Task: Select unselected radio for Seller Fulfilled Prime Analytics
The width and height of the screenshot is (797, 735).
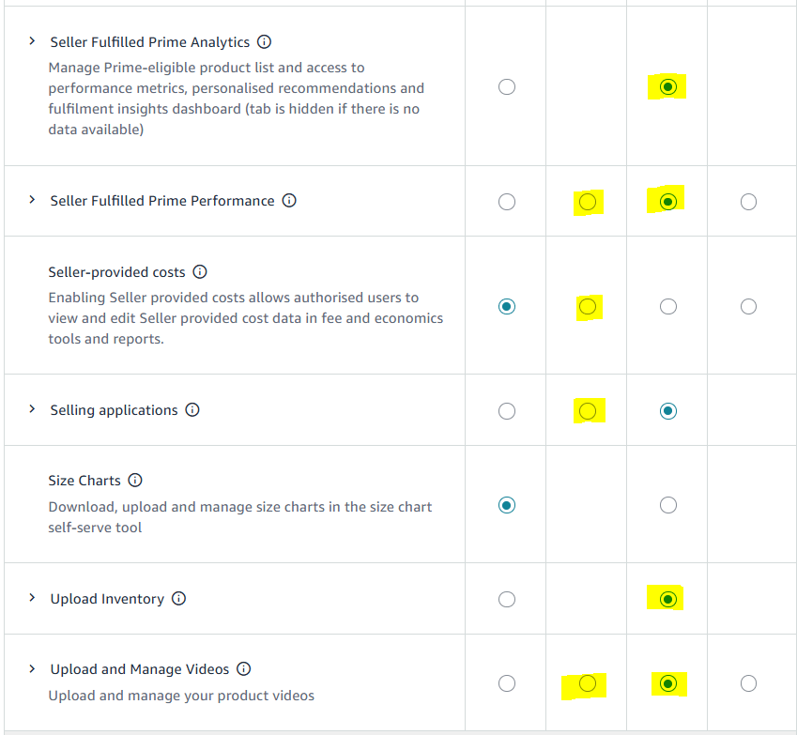Action: tap(507, 87)
